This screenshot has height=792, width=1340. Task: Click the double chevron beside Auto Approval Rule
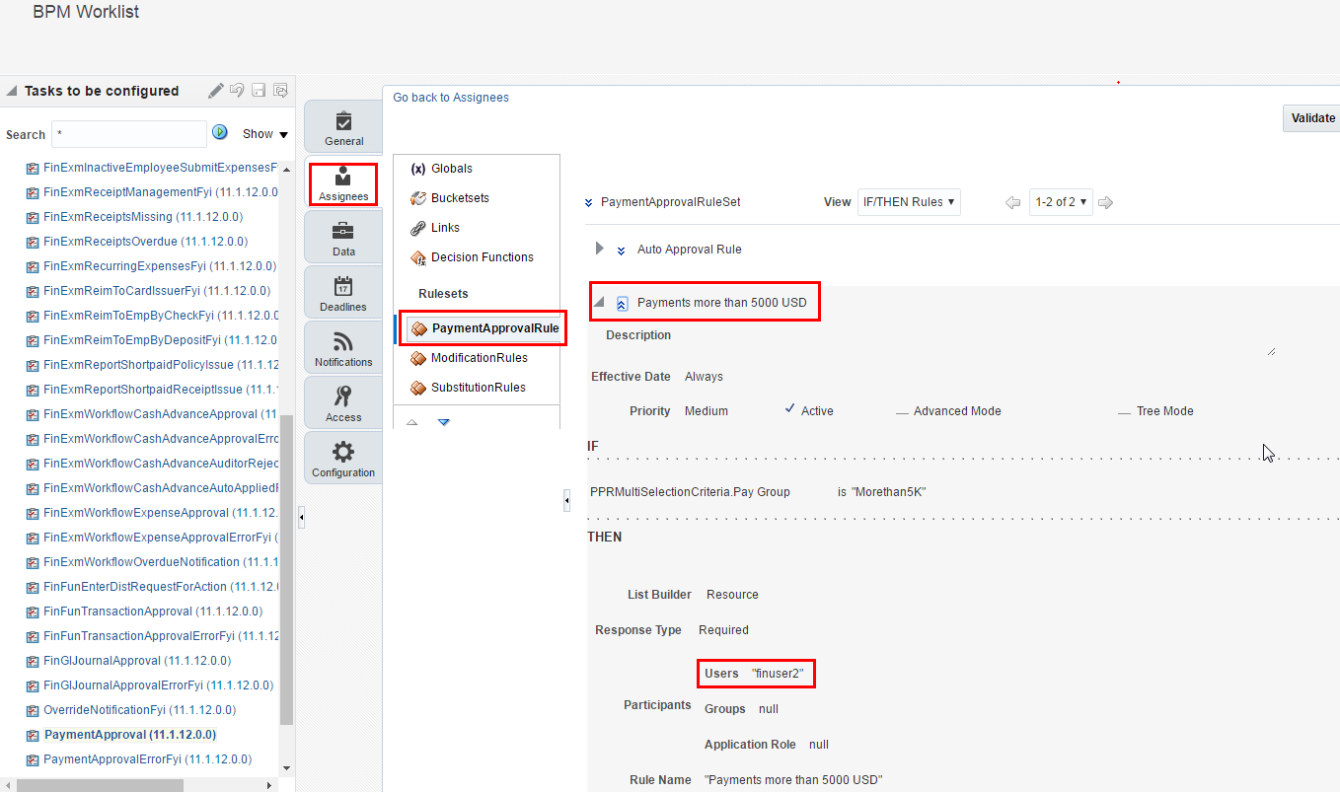622,251
